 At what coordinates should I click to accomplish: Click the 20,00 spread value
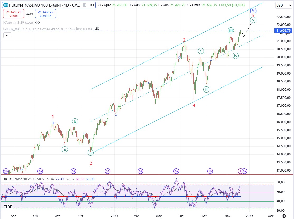(30, 14)
